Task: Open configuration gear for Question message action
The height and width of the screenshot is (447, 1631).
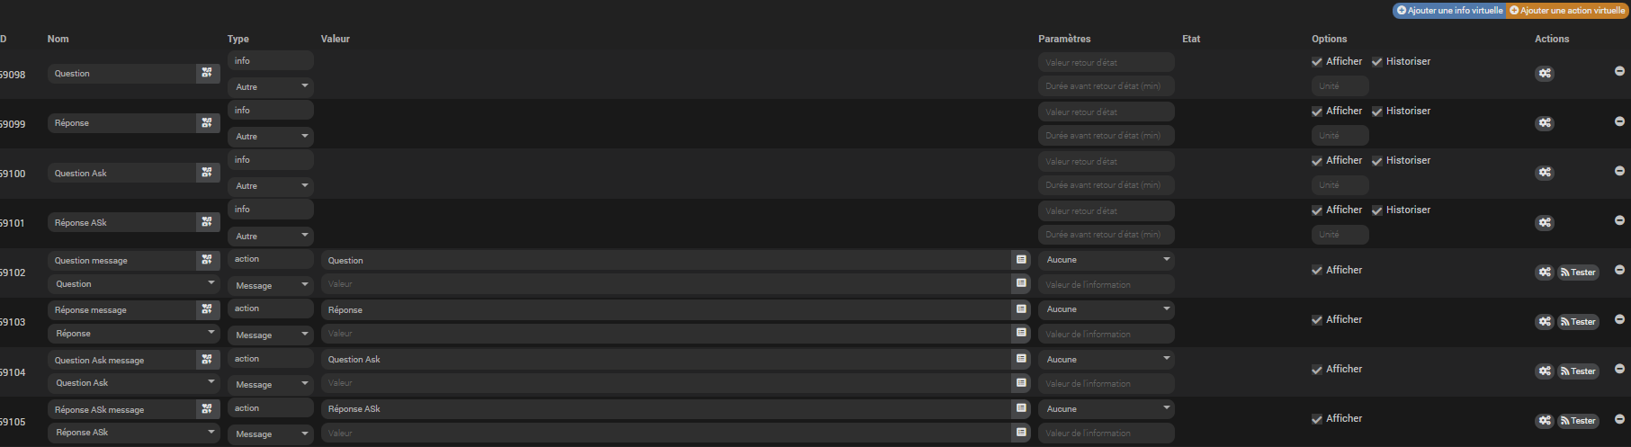Action: pyautogui.click(x=1545, y=273)
